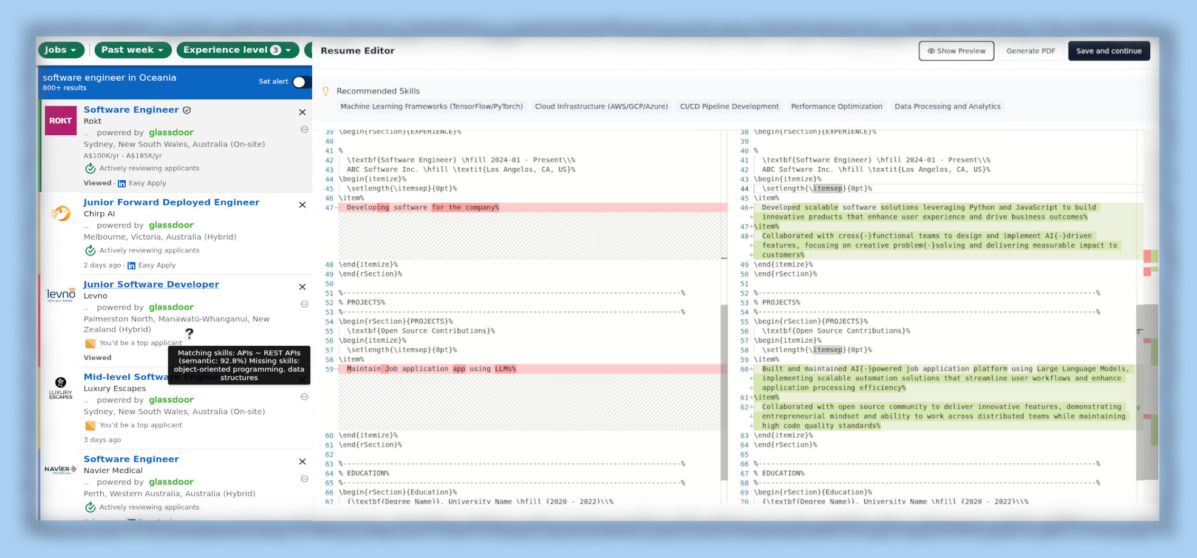This screenshot has width=1197, height=558.
Task: Dismiss the Junior Forward Deployed Engineer job
Action: pyautogui.click(x=302, y=205)
